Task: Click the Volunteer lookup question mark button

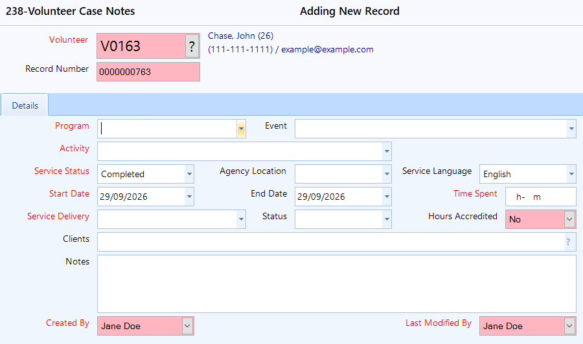Action: 192,46
